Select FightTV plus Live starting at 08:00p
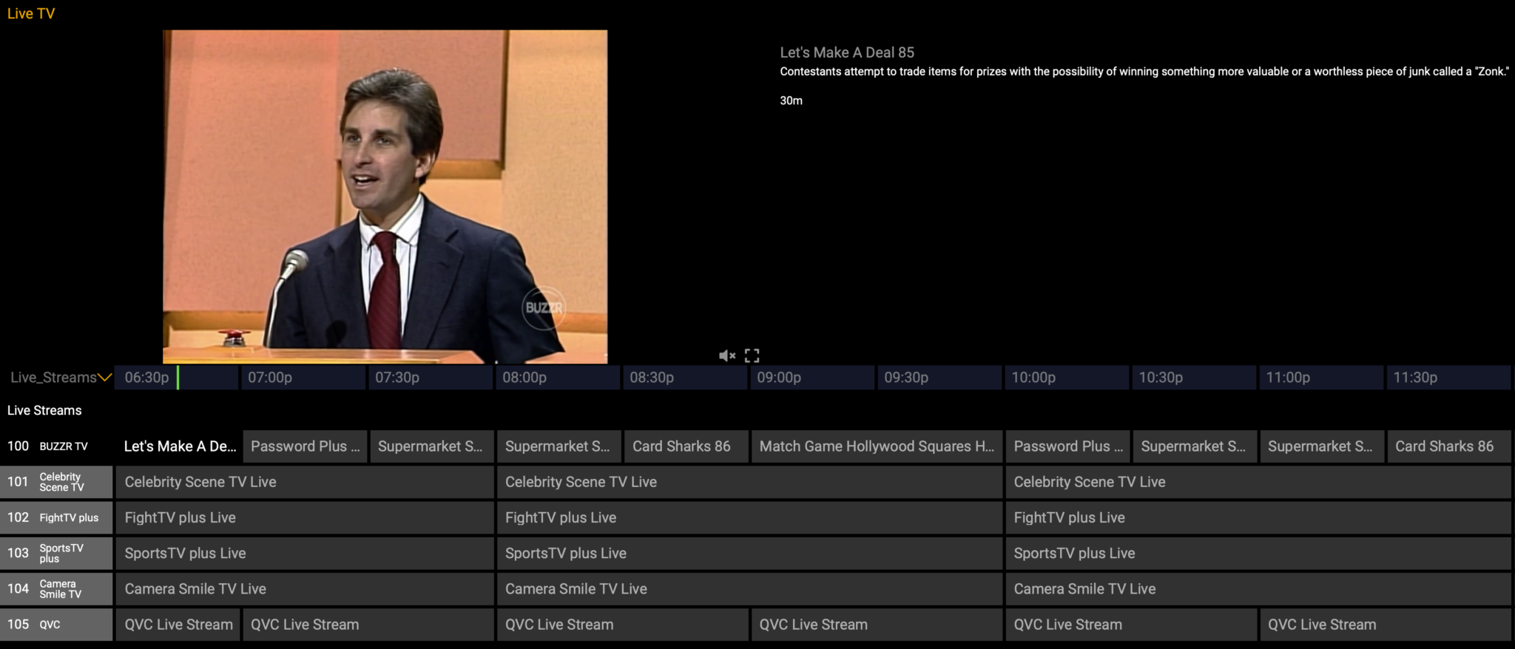 750,517
